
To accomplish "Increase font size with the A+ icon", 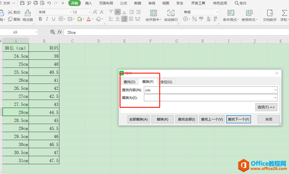I will click(x=95, y=12).
